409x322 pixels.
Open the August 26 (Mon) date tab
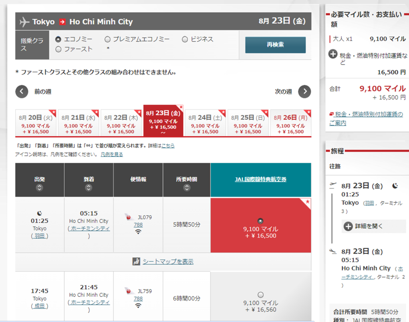click(x=290, y=123)
